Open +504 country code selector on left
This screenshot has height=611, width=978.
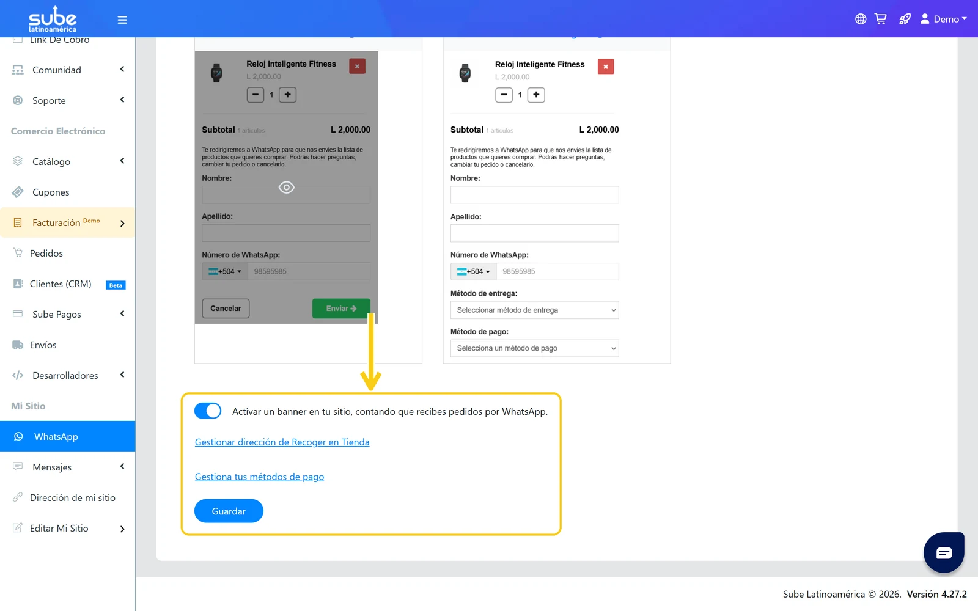click(x=225, y=271)
